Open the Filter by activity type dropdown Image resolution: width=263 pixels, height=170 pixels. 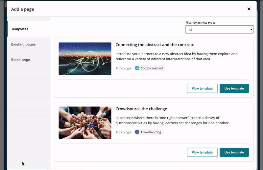click(219, 30)
